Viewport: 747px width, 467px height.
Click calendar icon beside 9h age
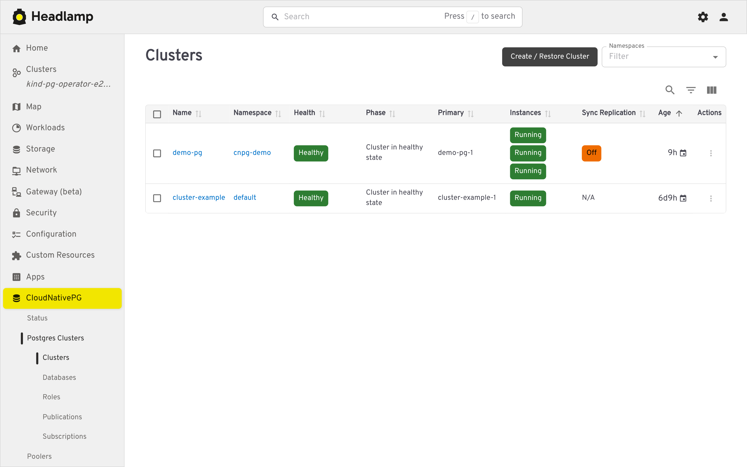pos(683,153)
